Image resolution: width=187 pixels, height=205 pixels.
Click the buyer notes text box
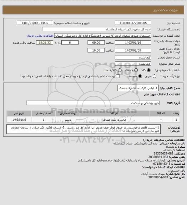[84, 129]
